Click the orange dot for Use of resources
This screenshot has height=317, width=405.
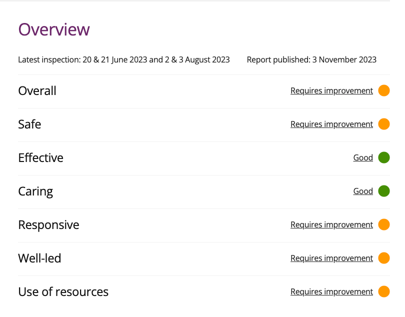[383, 291]
